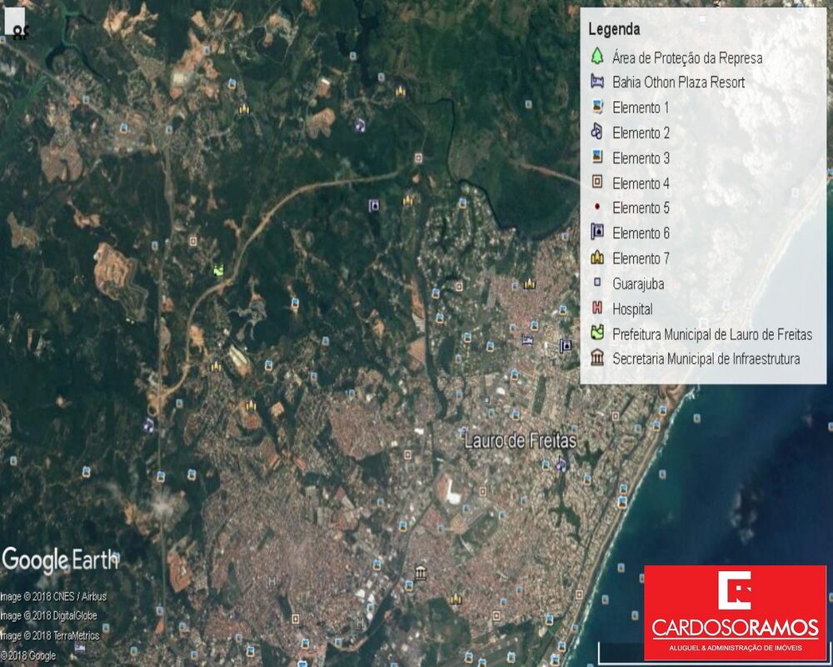
Task: Click the Elemento 5 red dot legend entry
Action: coord(630,208)
